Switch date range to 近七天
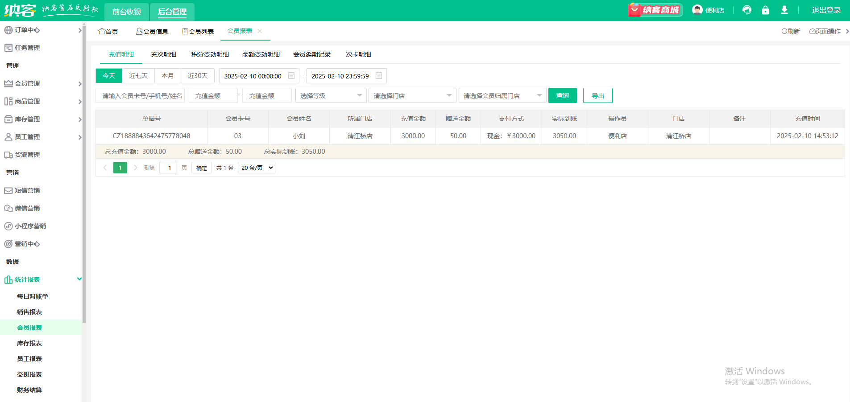 coord(138,76)
